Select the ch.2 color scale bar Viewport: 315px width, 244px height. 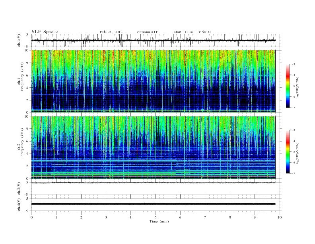click(x=288, y=152)
